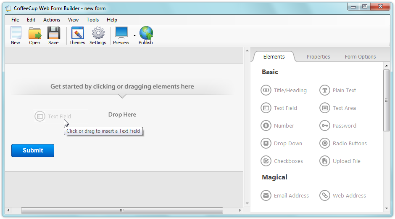Click the 'Get started by clicking' banner text
This screenshot has width=395, height=219.
pyautogui.click(x=122, y=86)
